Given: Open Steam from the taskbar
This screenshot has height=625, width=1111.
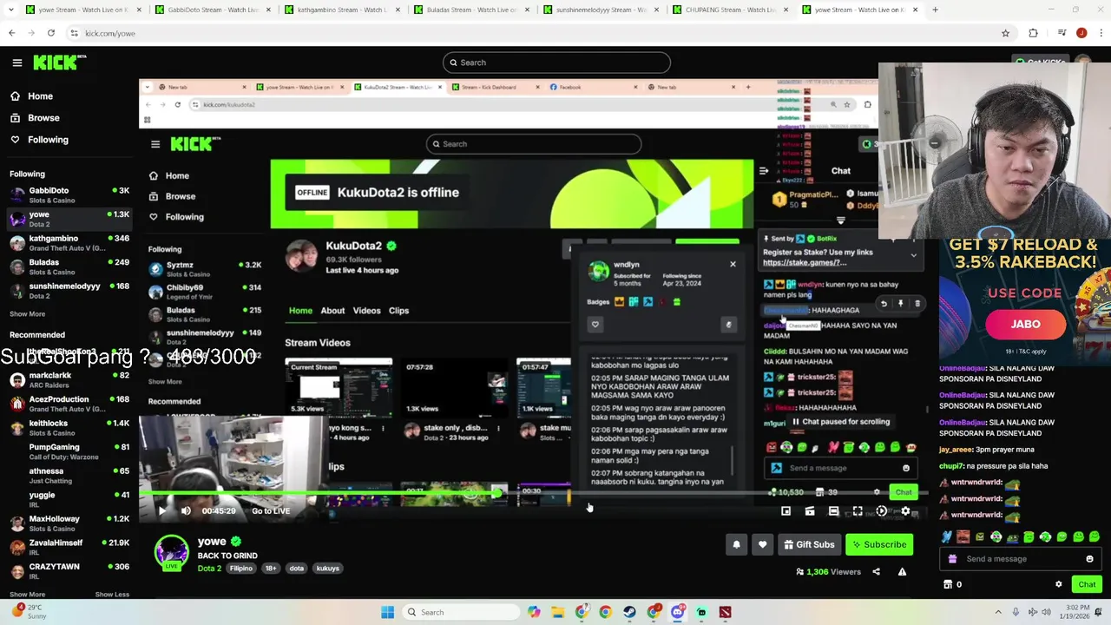Looking at the screenshot, I should (x=628, y=612).
